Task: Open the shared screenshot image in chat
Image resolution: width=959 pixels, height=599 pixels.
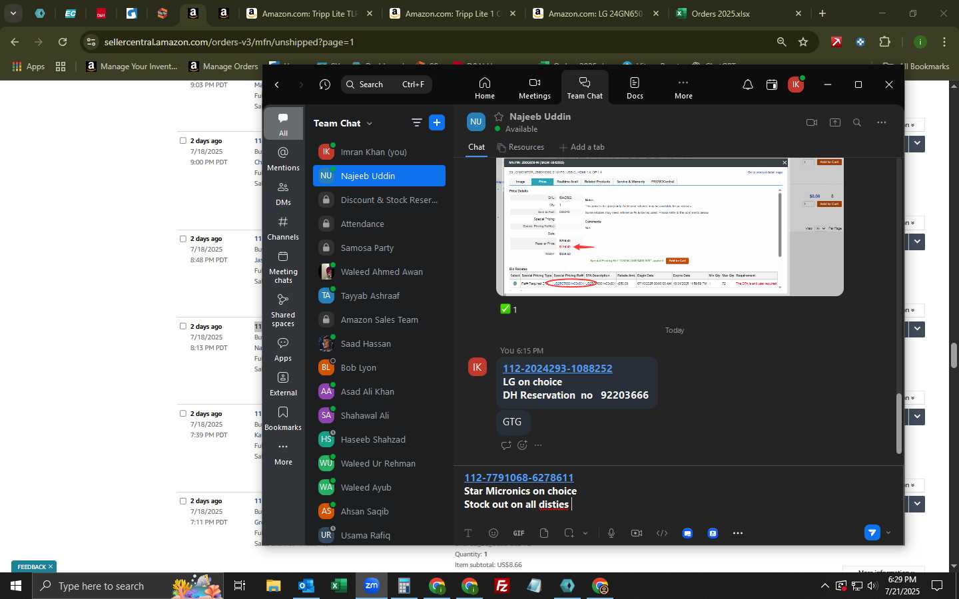Action: [x=670, y=226]
